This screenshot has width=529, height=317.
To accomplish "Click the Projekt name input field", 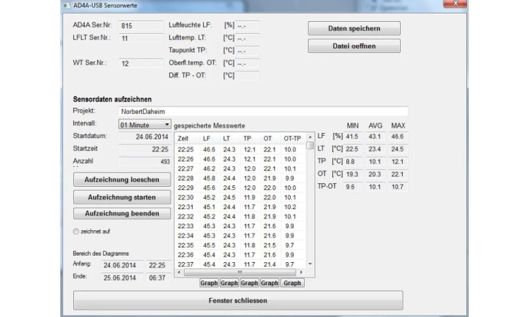I will point(262,111).
